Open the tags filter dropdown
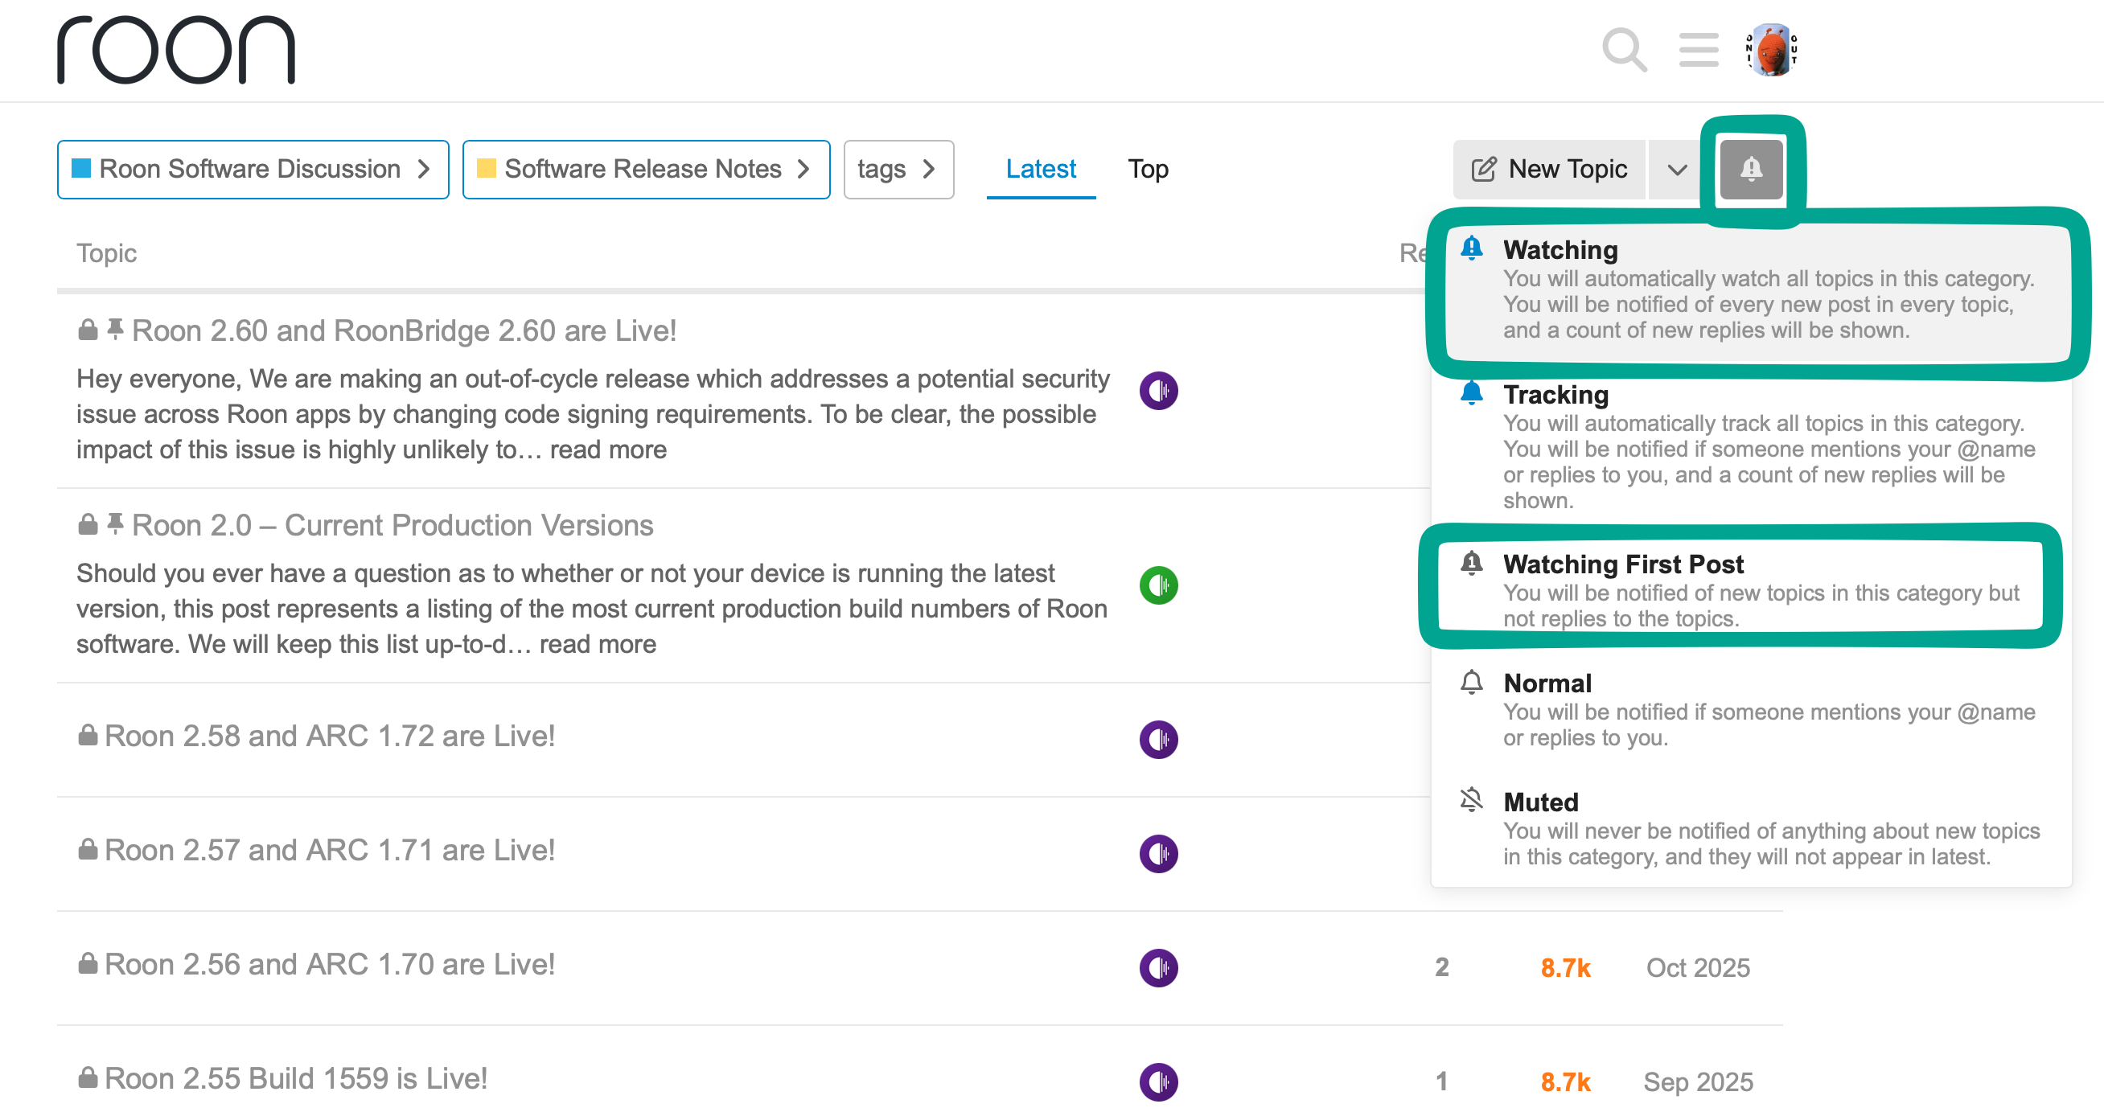2104x1108 pixels. (x=898, y=169)
